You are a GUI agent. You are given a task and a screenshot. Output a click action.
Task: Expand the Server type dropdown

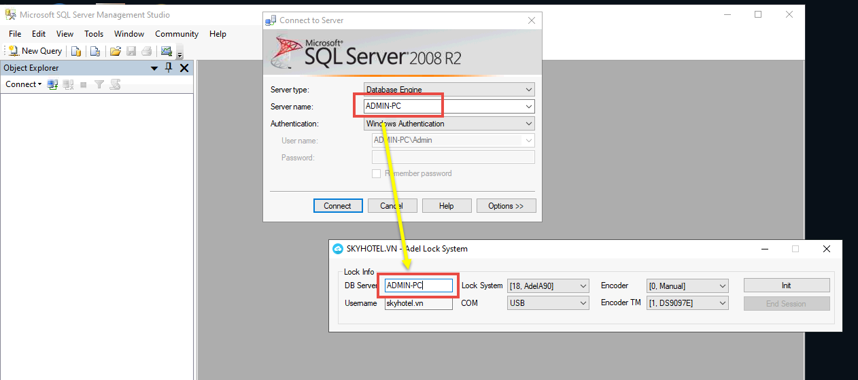(x=528, y=90)
